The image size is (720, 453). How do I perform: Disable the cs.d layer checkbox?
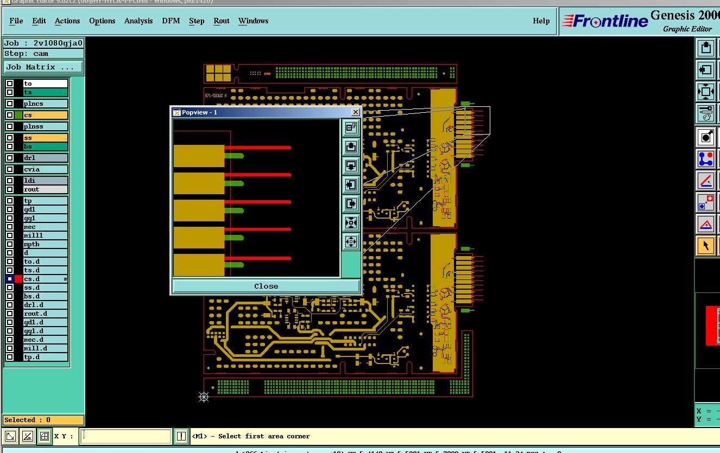pos(10,279)
